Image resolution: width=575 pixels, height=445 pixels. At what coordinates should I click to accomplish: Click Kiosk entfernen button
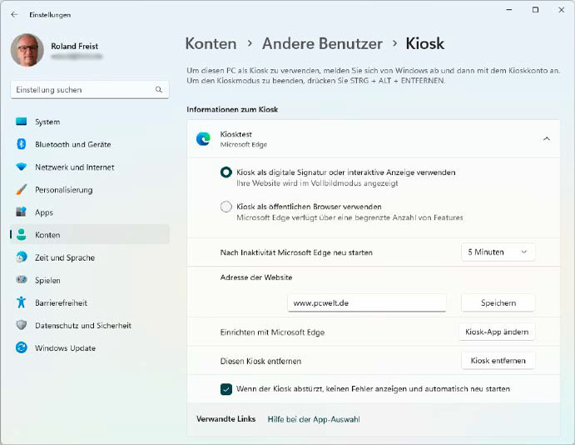(x=498, y=361)
